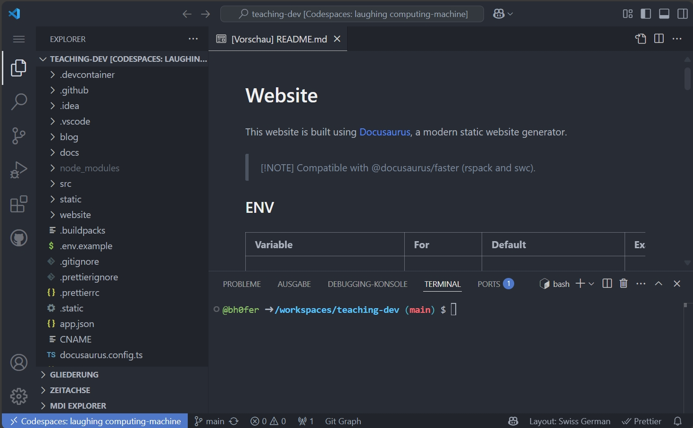693x428 pixels.
Task: Toggle the primary side bar visibility
Action: click(x=646, y=14)
